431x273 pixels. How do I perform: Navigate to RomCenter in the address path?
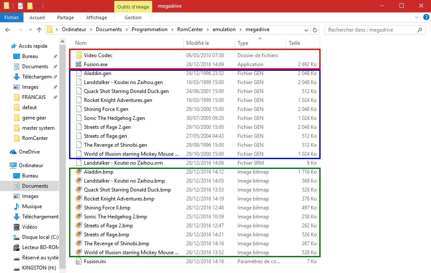coord(190,29)
